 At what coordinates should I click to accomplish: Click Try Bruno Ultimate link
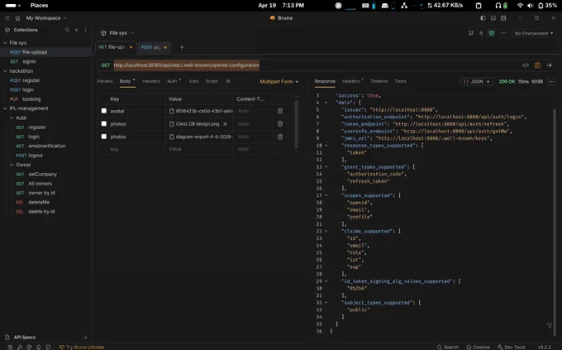[82, 348]
